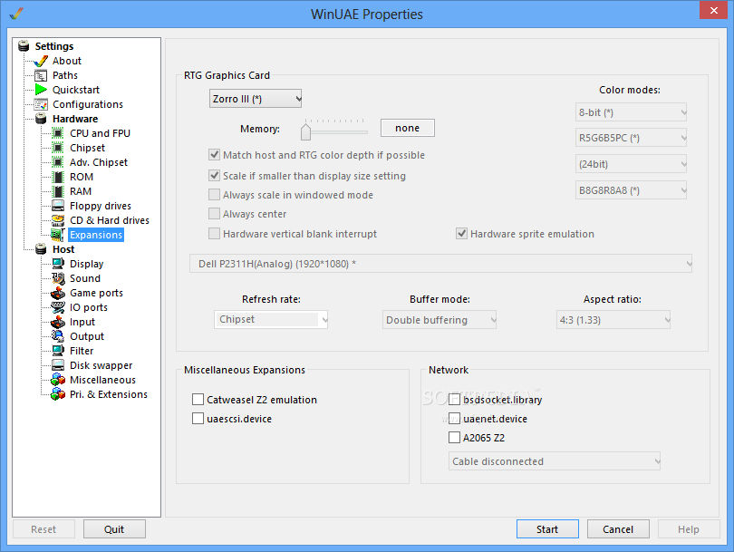
Task: Click the memory size field showing none
Action: coord(407,128)
